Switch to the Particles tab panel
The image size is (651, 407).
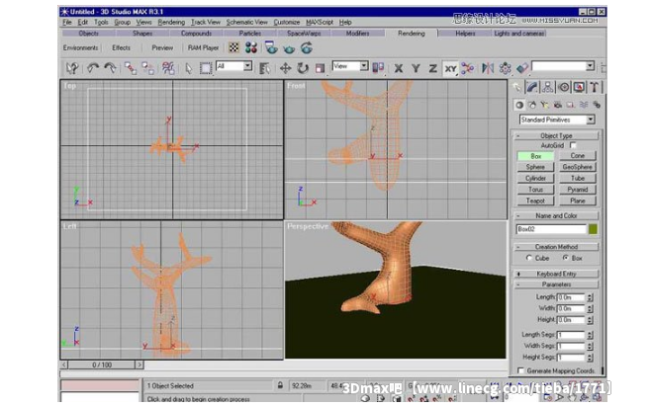point(250,34)
